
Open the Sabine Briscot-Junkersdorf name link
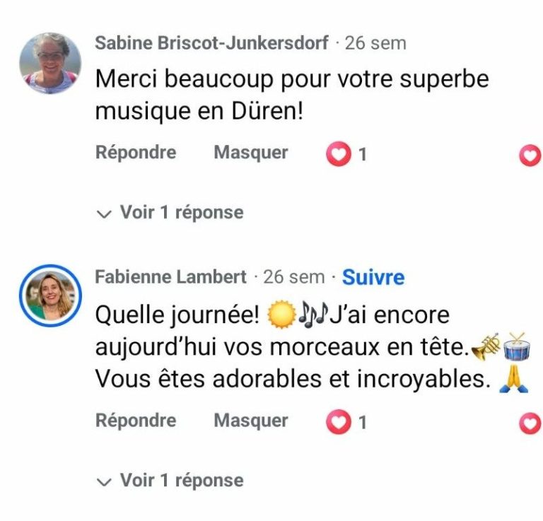211,43
